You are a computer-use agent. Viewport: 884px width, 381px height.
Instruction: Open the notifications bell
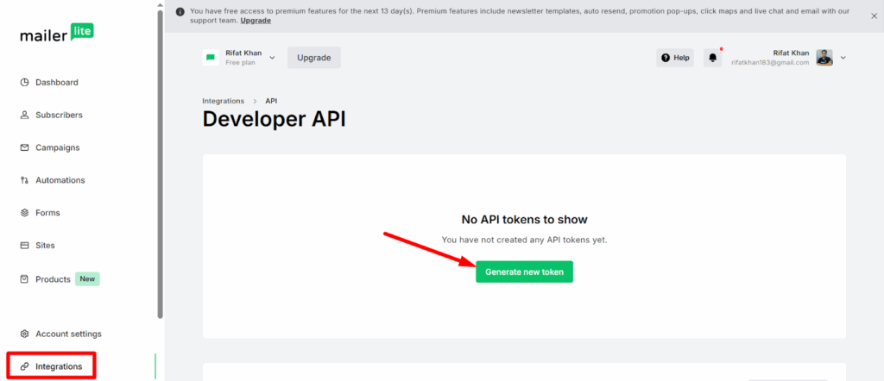(712, 58)
